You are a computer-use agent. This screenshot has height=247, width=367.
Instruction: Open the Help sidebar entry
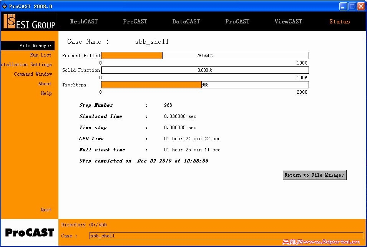pos(46,93)
